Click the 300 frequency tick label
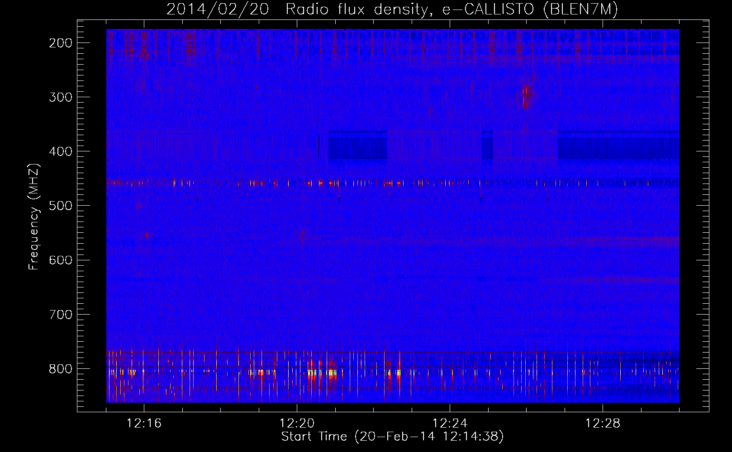 click(60, 97)
